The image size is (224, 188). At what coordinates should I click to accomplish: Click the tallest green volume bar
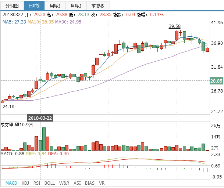(44, 139)
